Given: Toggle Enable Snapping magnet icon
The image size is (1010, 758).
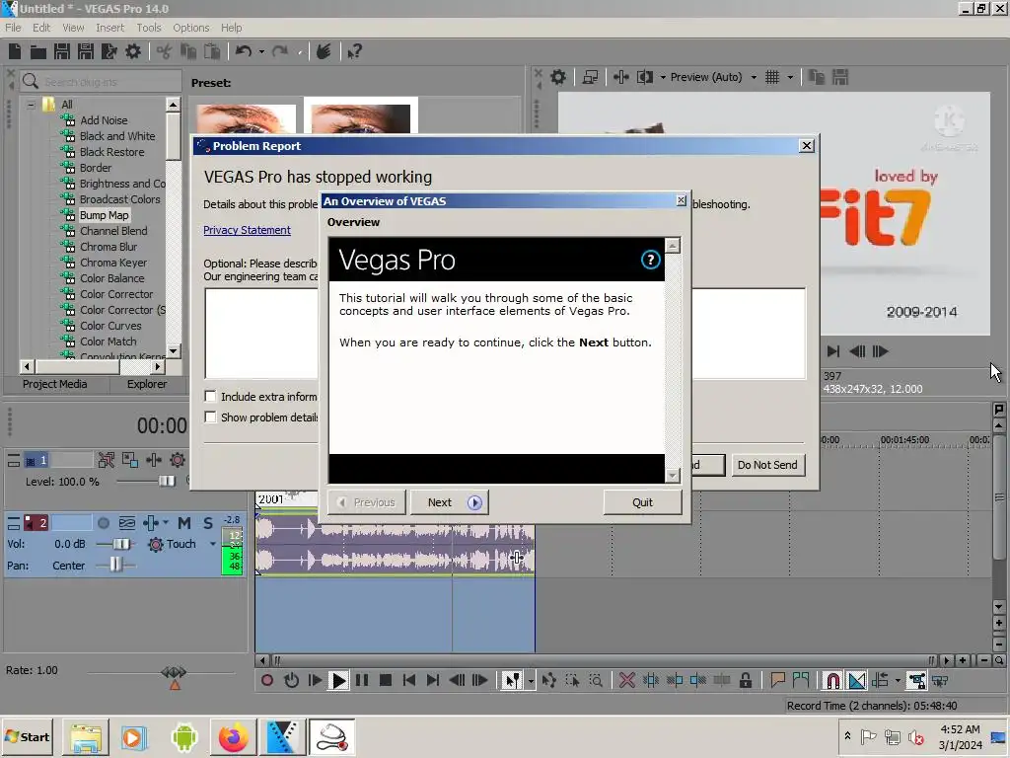Looking at the screenshot, I should pyautogui.click(x=832, y=680).
